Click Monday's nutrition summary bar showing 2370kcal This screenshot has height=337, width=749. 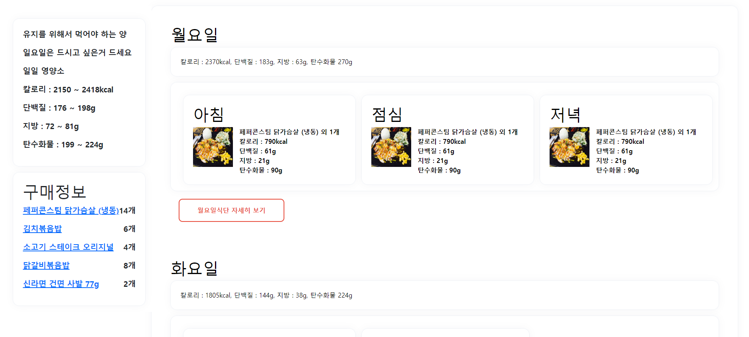[x=445, y=62]
